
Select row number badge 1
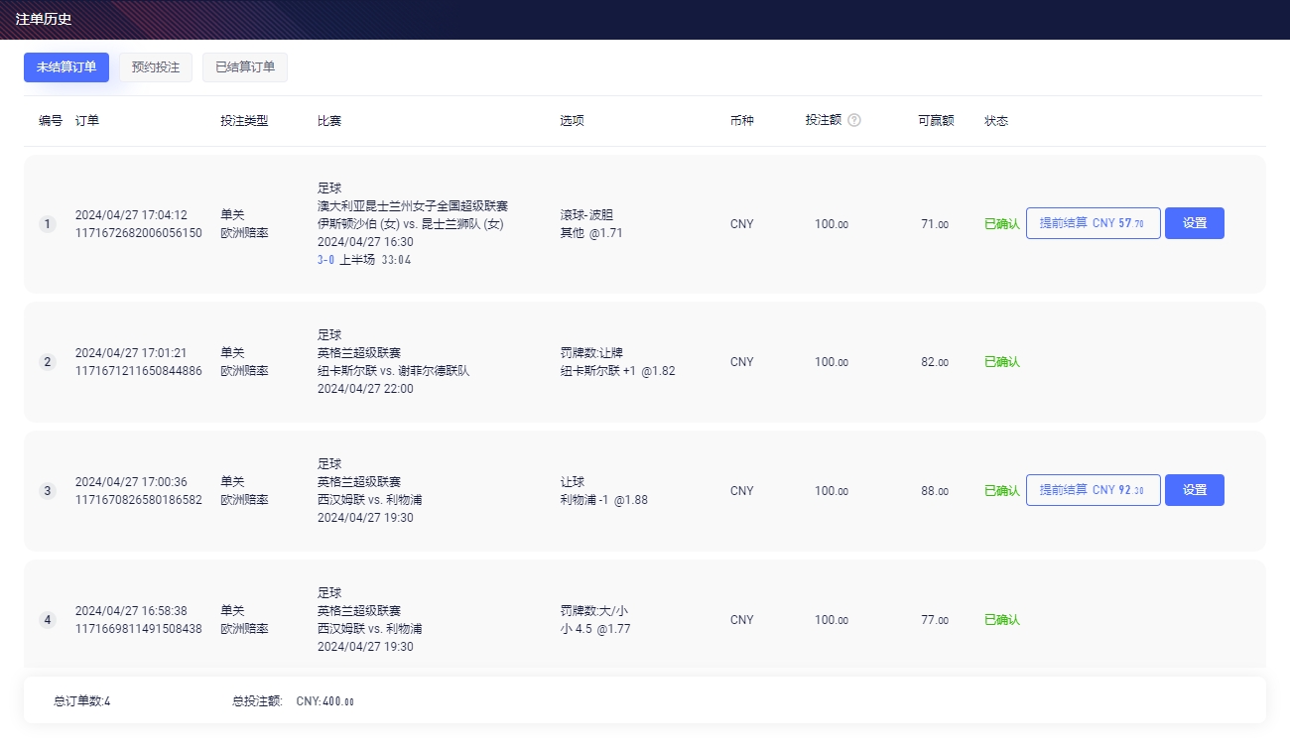[48, 224]
